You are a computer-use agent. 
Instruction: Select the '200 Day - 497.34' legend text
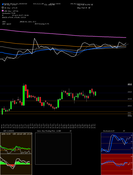point(11,11)
